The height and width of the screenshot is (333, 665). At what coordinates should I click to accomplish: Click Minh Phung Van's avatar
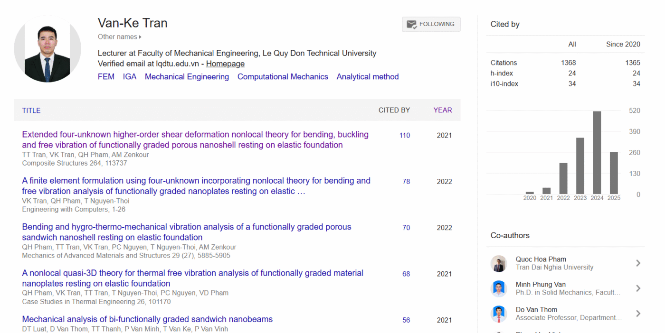499,288
